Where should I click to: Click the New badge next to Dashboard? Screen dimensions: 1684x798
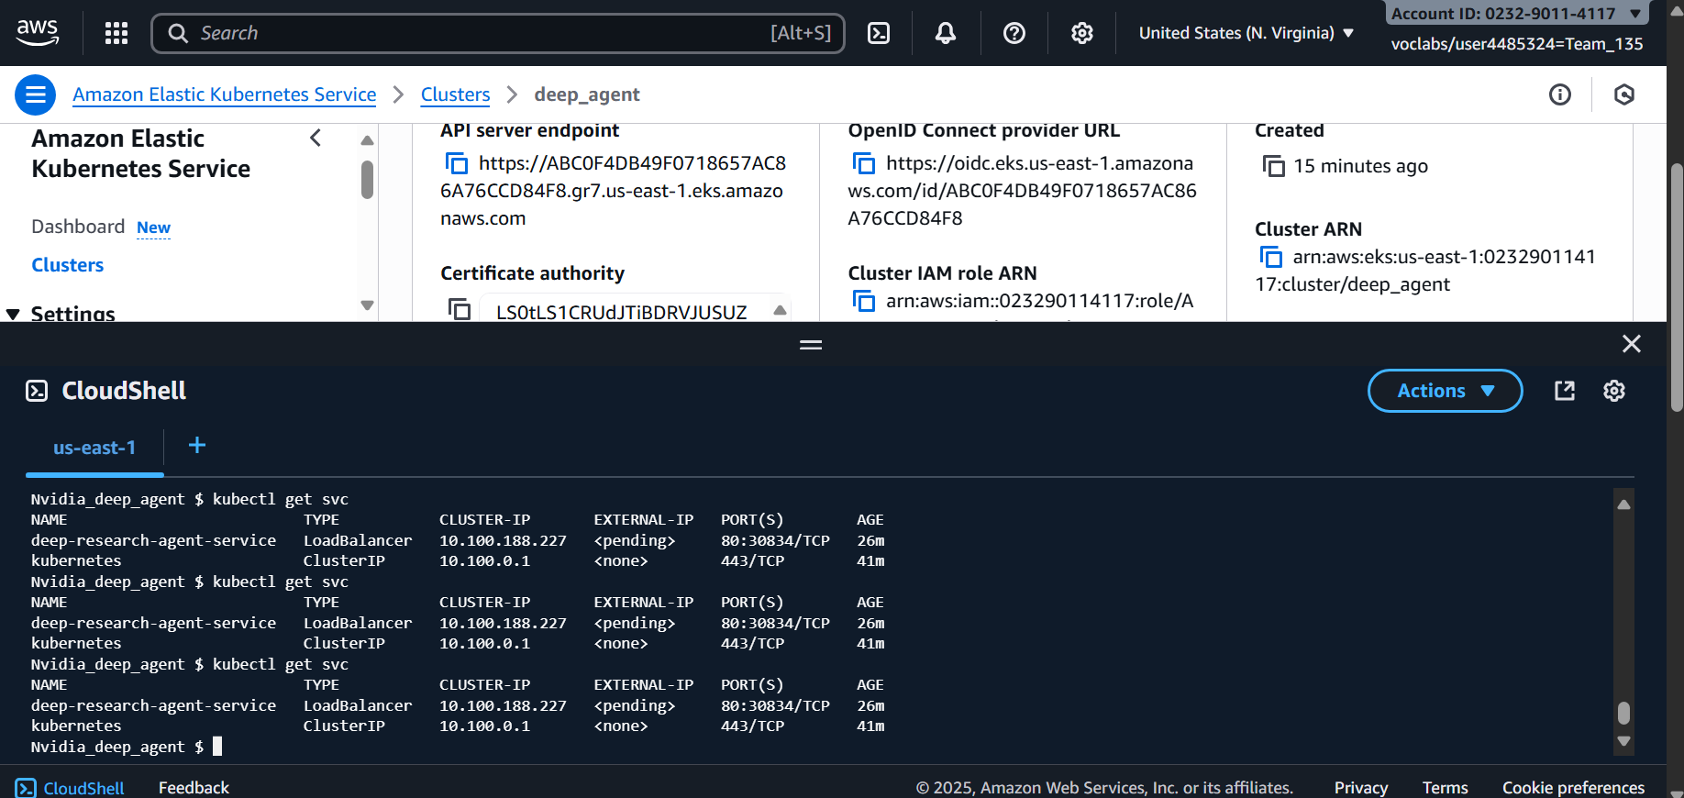coord(153,227)
